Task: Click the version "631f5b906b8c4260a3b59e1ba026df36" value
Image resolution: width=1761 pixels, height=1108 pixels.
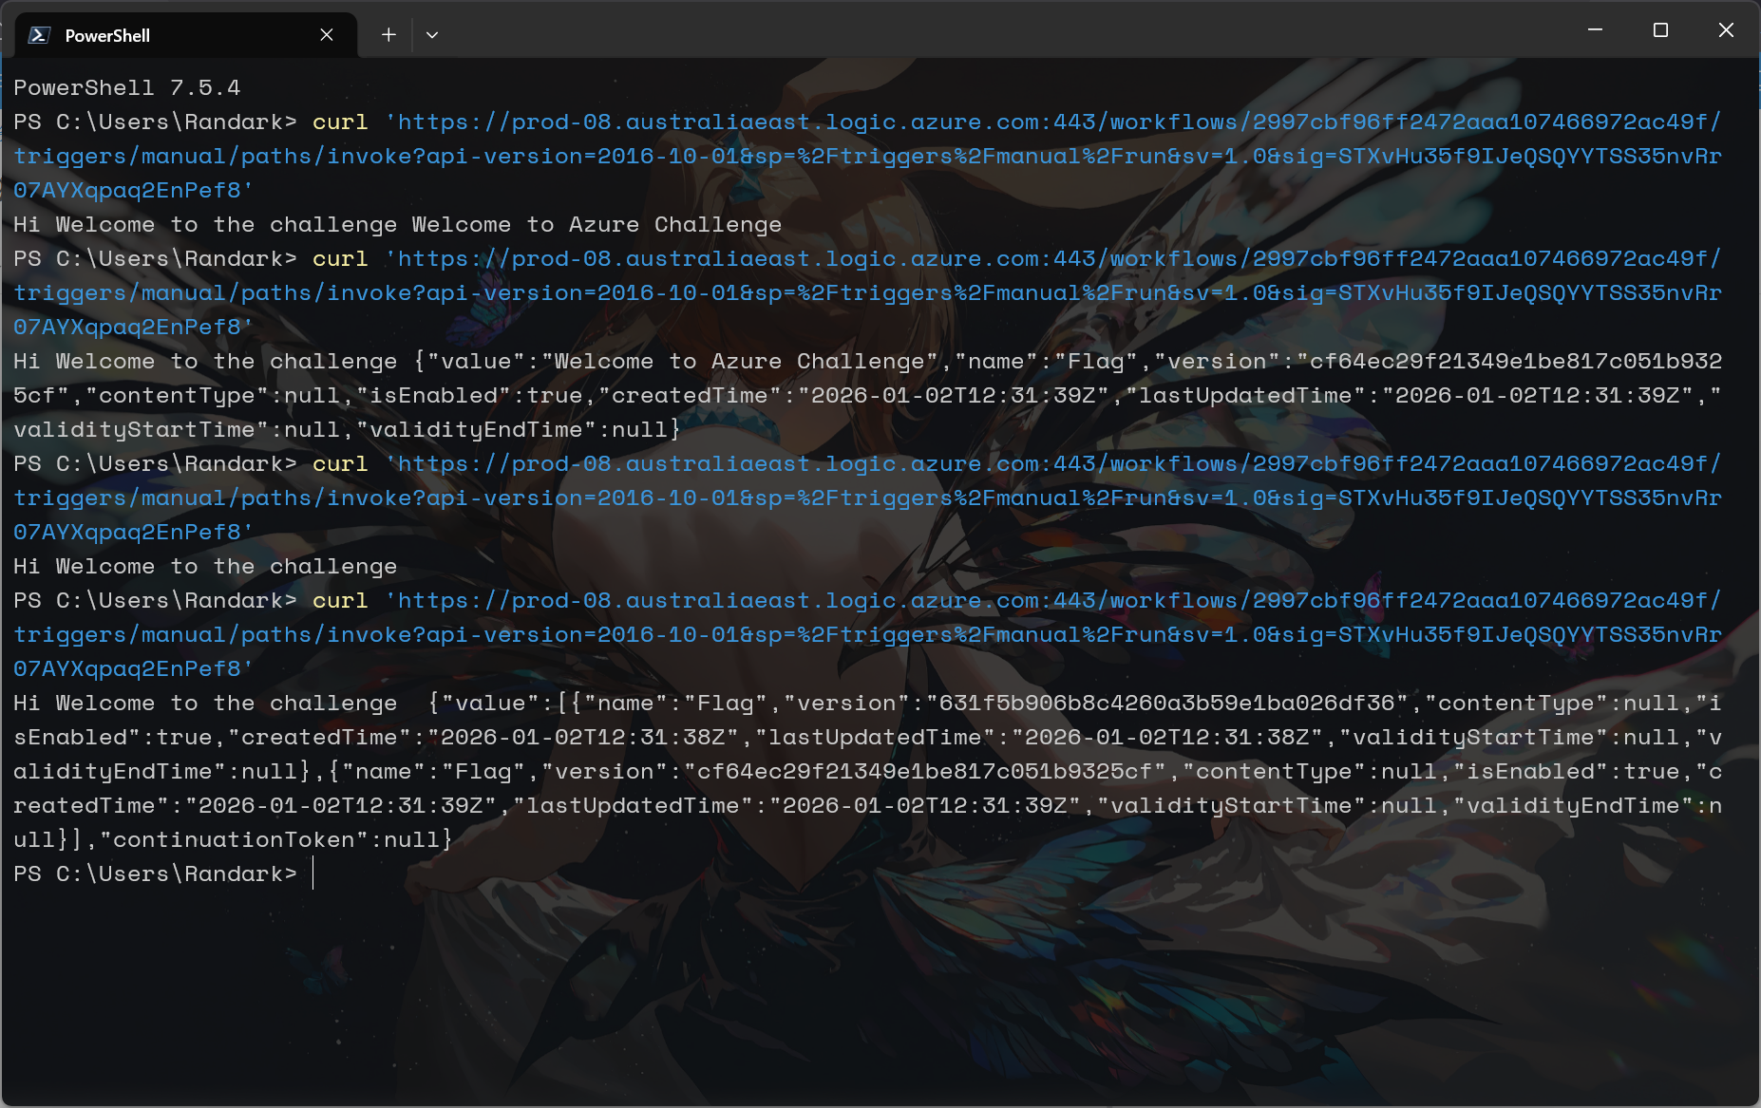Action: (1166, 704)
